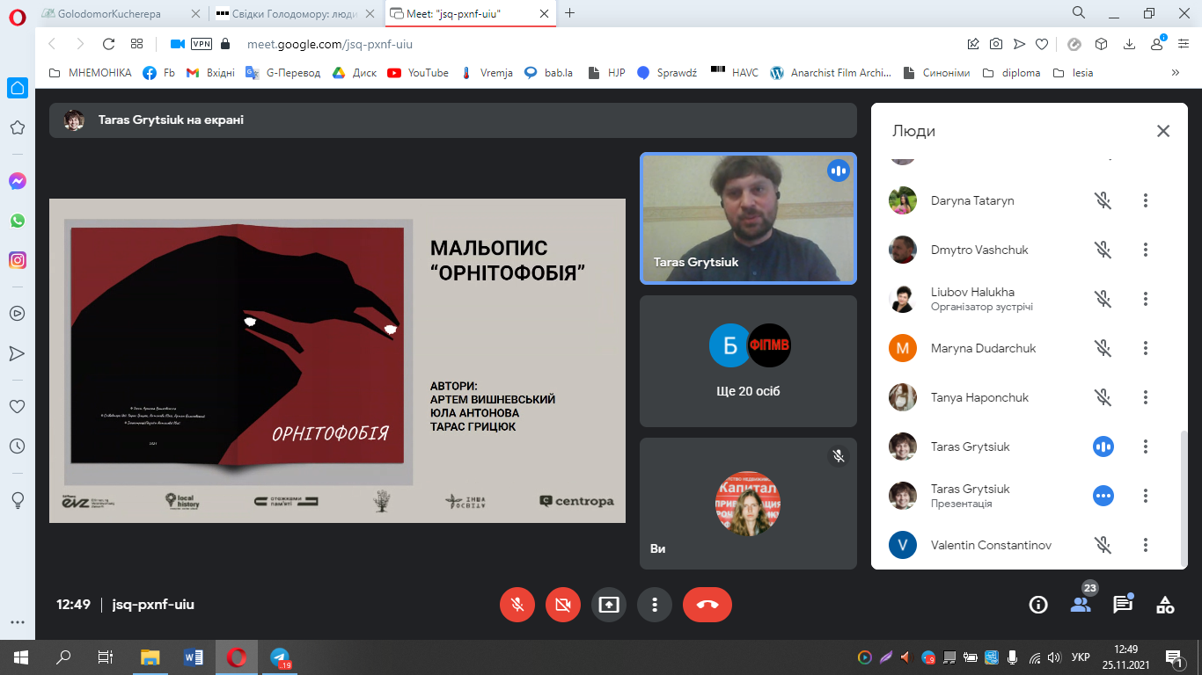Click muted mic icon for Liubov Halukha
Screen dimensions: 1202x675
coord(1103,299)
